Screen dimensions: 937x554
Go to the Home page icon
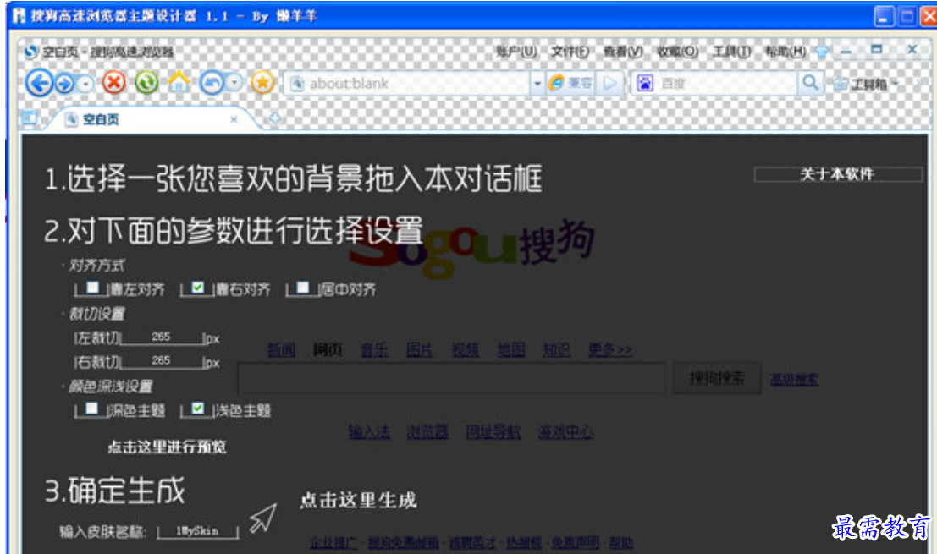pos(179,81)
